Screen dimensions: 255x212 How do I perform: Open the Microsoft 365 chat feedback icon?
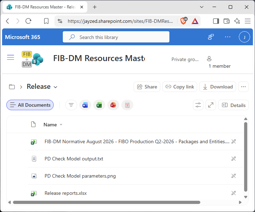(211, 37)
